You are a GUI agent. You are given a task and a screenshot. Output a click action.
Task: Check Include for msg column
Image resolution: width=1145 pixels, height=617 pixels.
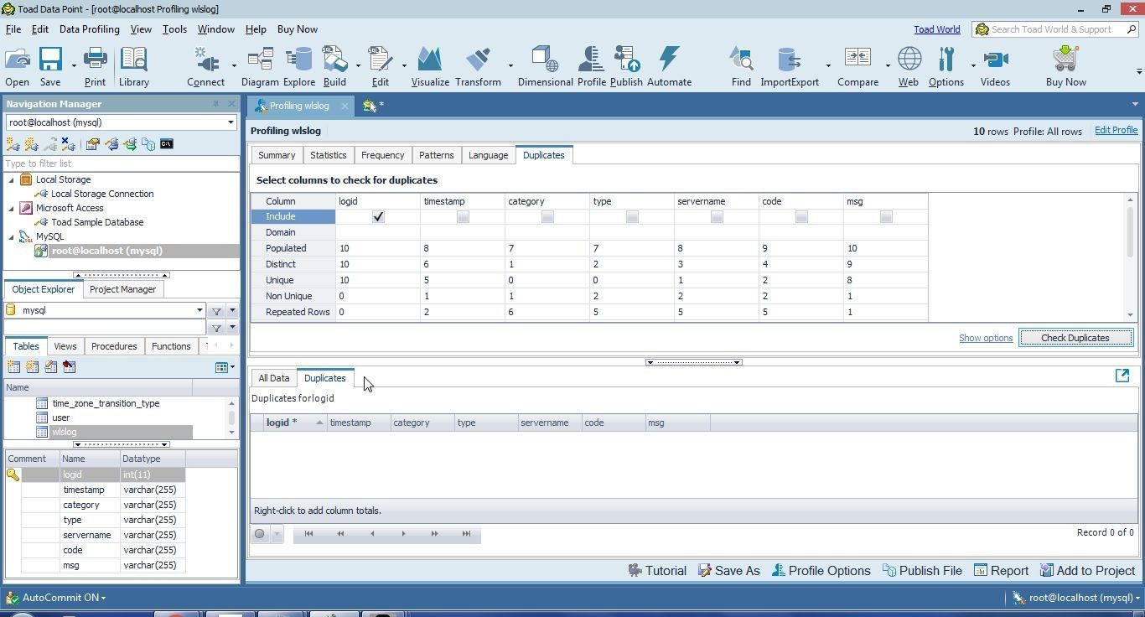pos(886,216)
